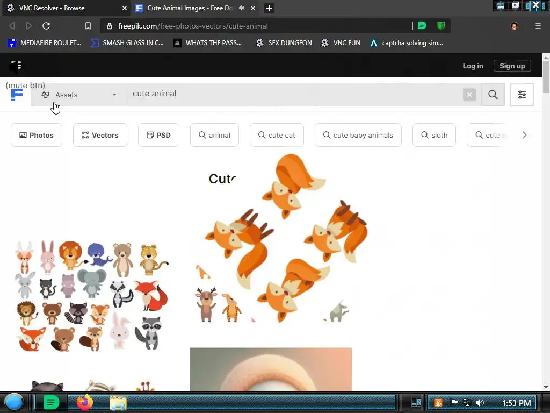Open the orange Java tray icon
Viewport: 550px width, 413px height.
[x=438, y=403]
